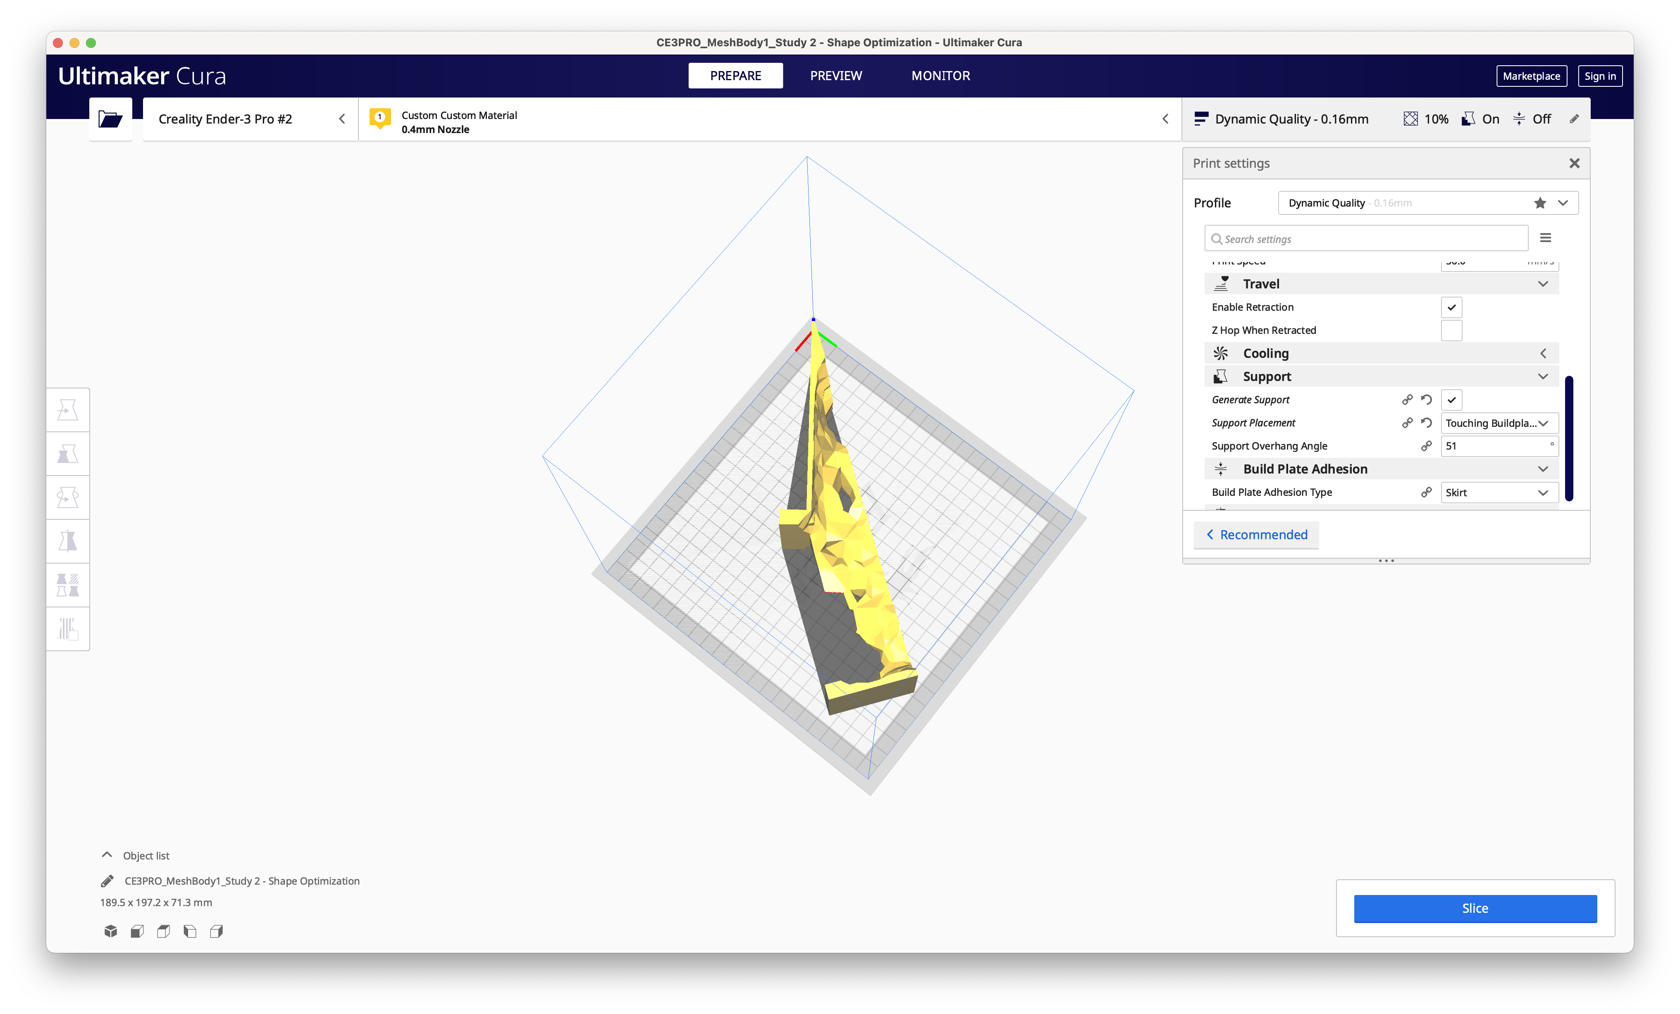This screenshot has width=1680, height=1014.
Task: Switch to 3D view cube icon
Action: click(x=110, y=931)
